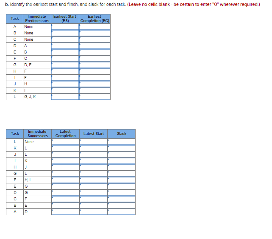The height and width of the screenshot is (239, 272).
Task: Click Slack cell for task D, successor G
Action: (122, 193)
